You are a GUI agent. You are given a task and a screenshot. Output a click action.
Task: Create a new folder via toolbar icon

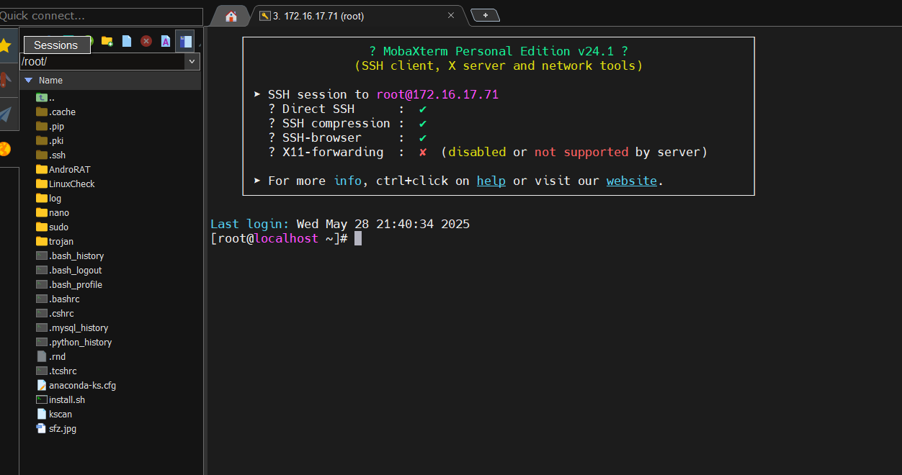coord(107,42)
